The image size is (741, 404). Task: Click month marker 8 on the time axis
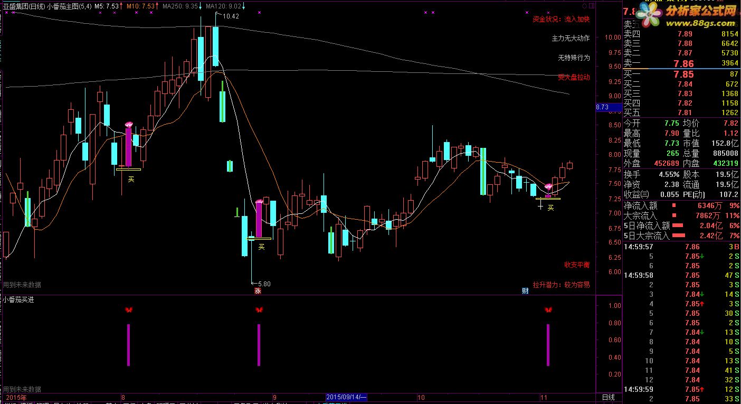coord(123,397)
